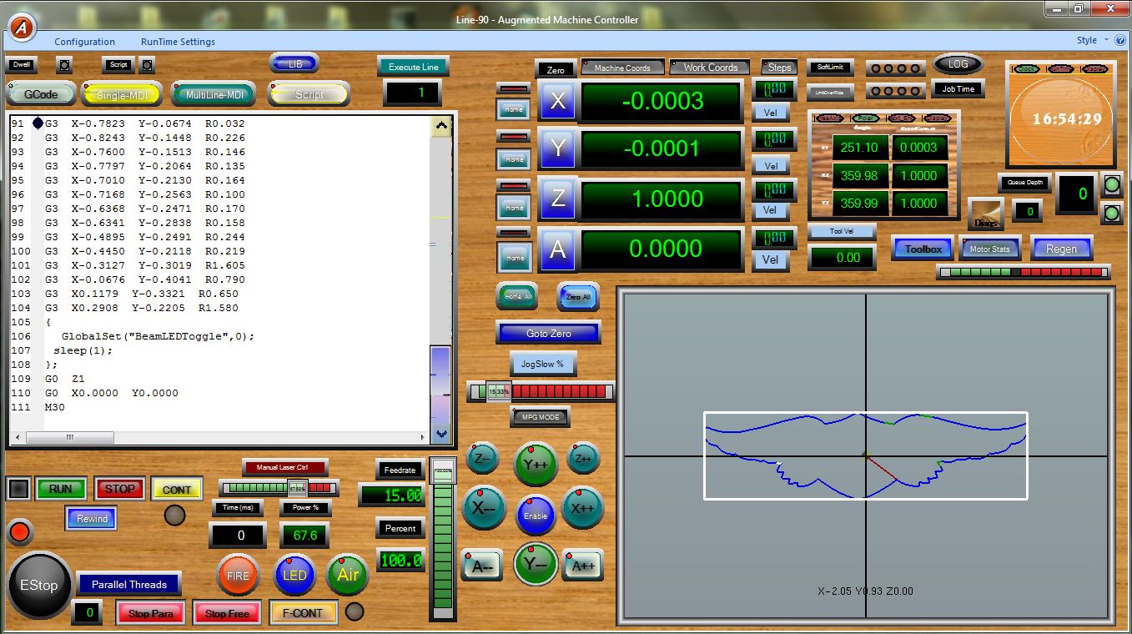
Task: Switch to the MultiLine-MDI tab
Action: pyautogui.click(x=214, y=95)
